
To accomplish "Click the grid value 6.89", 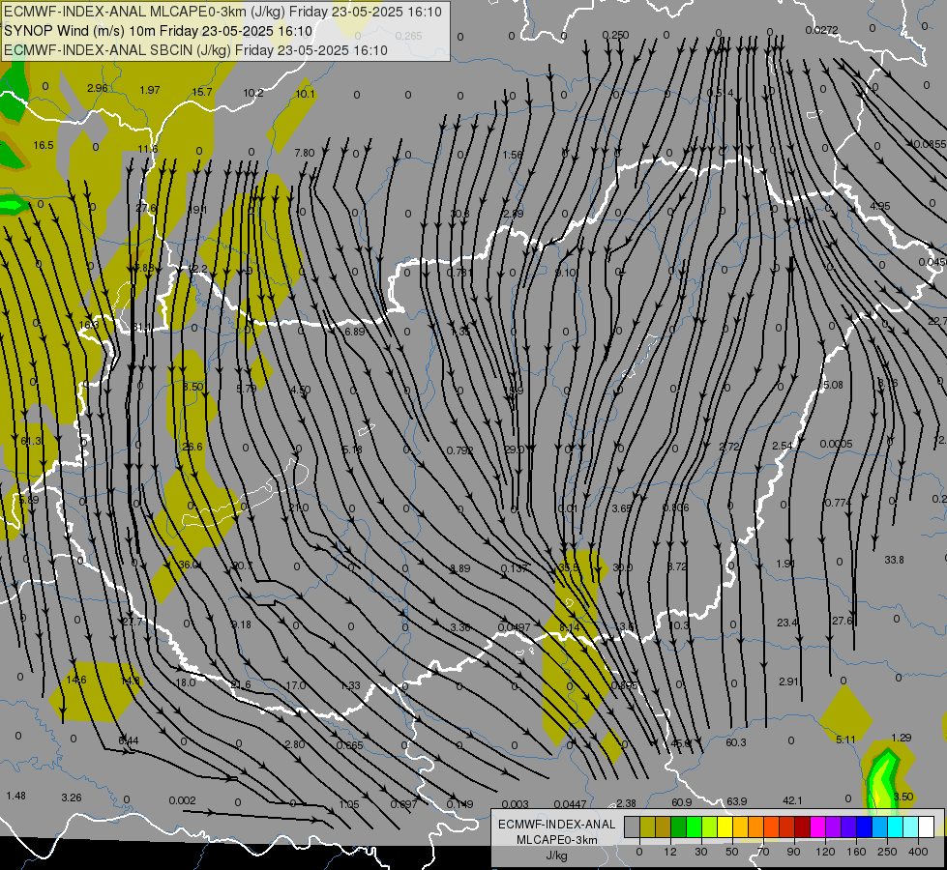I will coord(355,332).
